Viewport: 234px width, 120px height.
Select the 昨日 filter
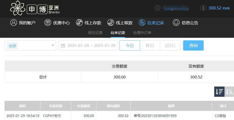150,45
